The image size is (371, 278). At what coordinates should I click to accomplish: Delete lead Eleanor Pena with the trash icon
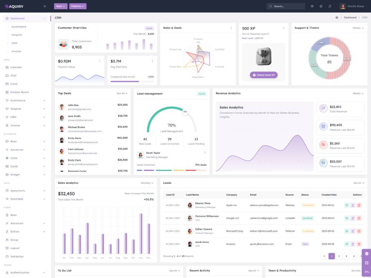359,205
